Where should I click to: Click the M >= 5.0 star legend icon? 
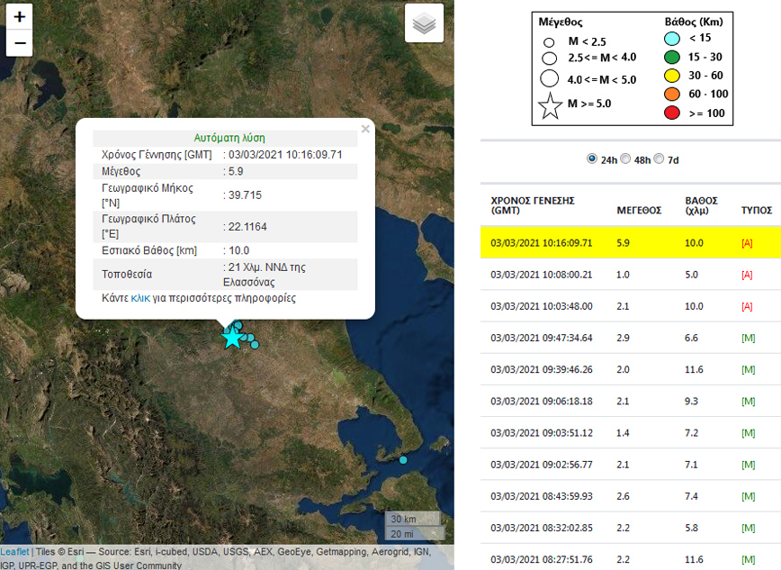pyautogui.click(x=549, y=105)
